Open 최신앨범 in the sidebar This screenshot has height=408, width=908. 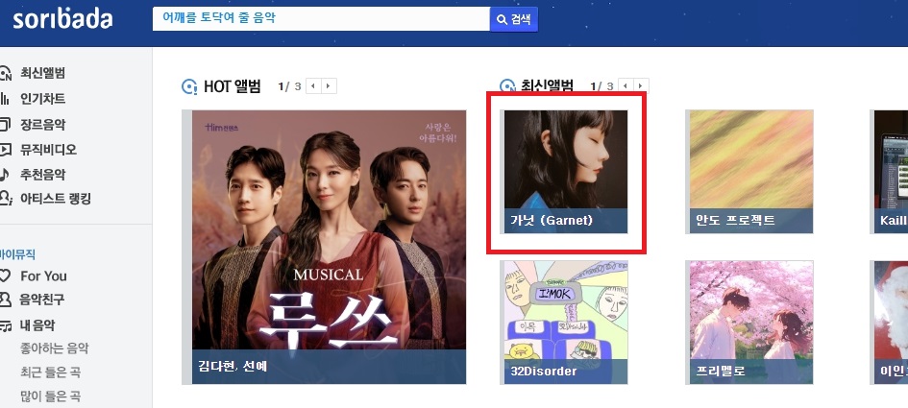coord(42,73)
